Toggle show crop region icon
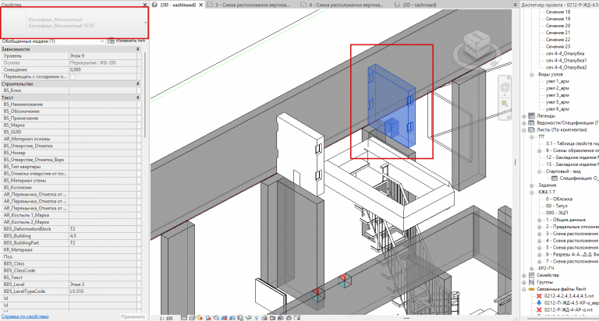599x321 pixels. (x=232, y=318)
